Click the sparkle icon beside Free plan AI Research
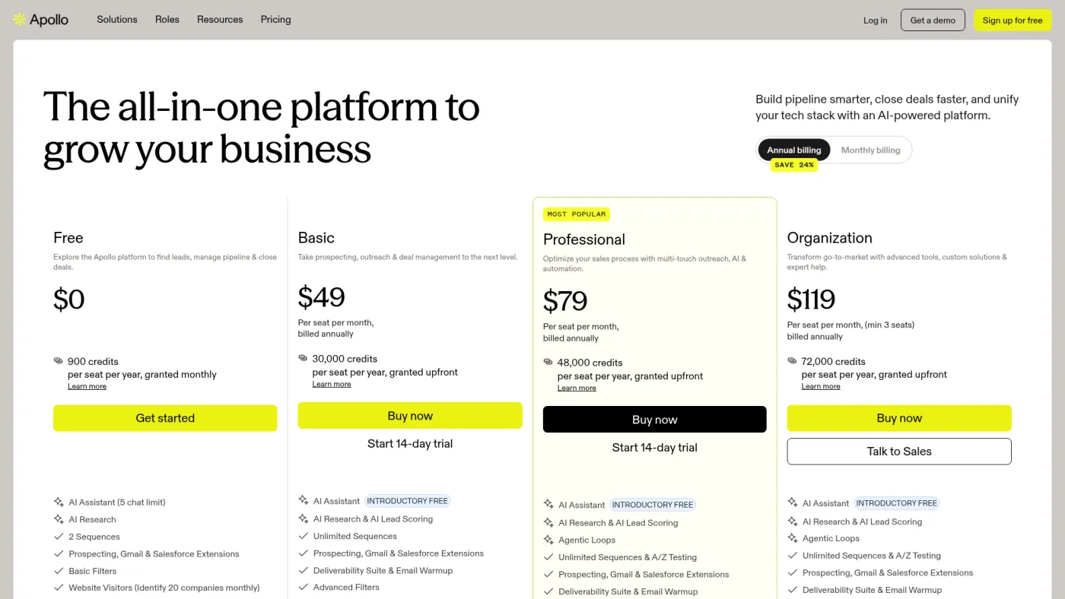Viewport: 1065px width, 599px height. (x=59, y=519)
